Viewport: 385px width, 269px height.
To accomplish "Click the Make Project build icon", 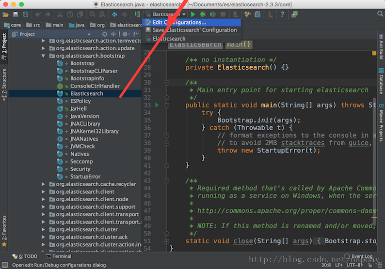I will coord(137,15).
